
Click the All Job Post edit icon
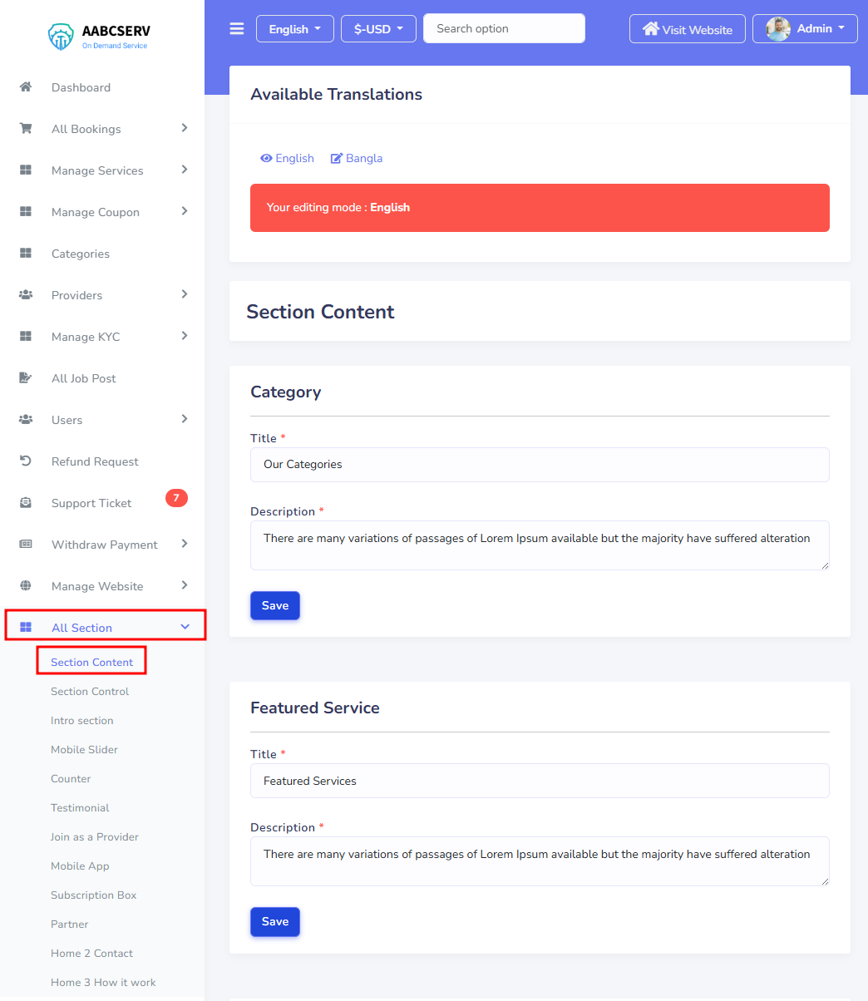(26, 378)
